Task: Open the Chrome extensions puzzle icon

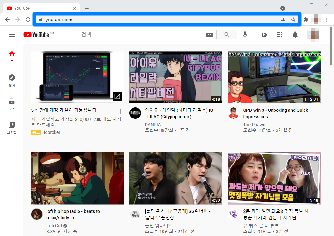Action: point(306,20)
